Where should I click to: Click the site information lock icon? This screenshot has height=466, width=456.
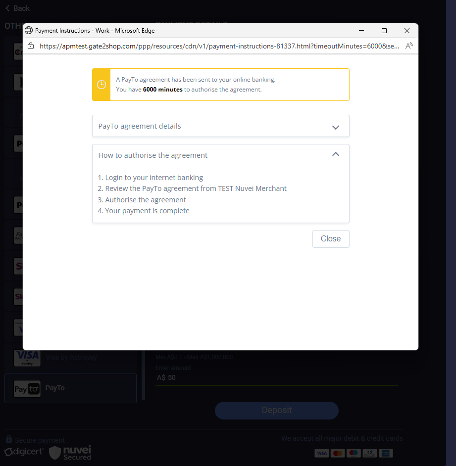click(x=31, y=46)
